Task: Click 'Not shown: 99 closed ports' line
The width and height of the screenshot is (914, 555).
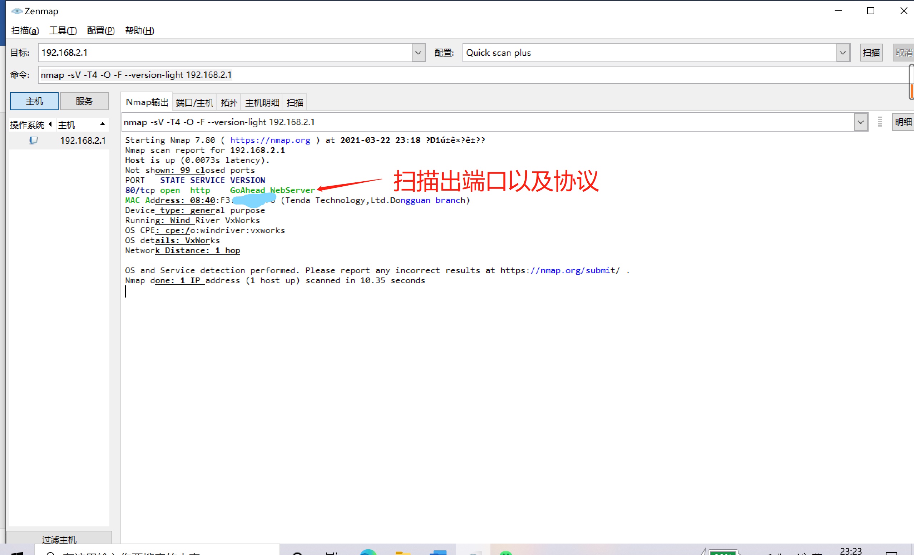Action: point(190,170)
